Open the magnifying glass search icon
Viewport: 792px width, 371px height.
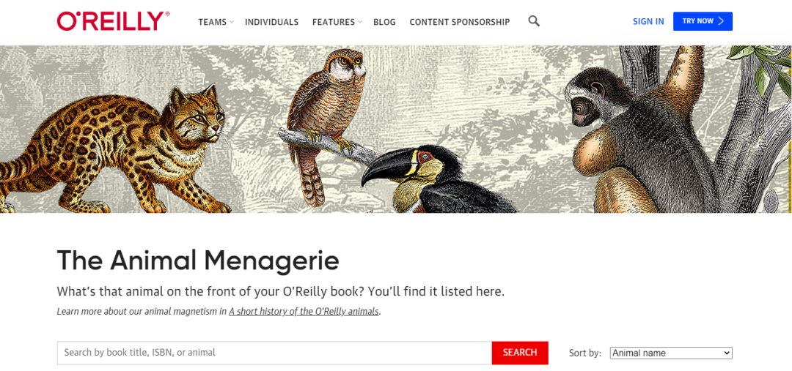(534, 21)
